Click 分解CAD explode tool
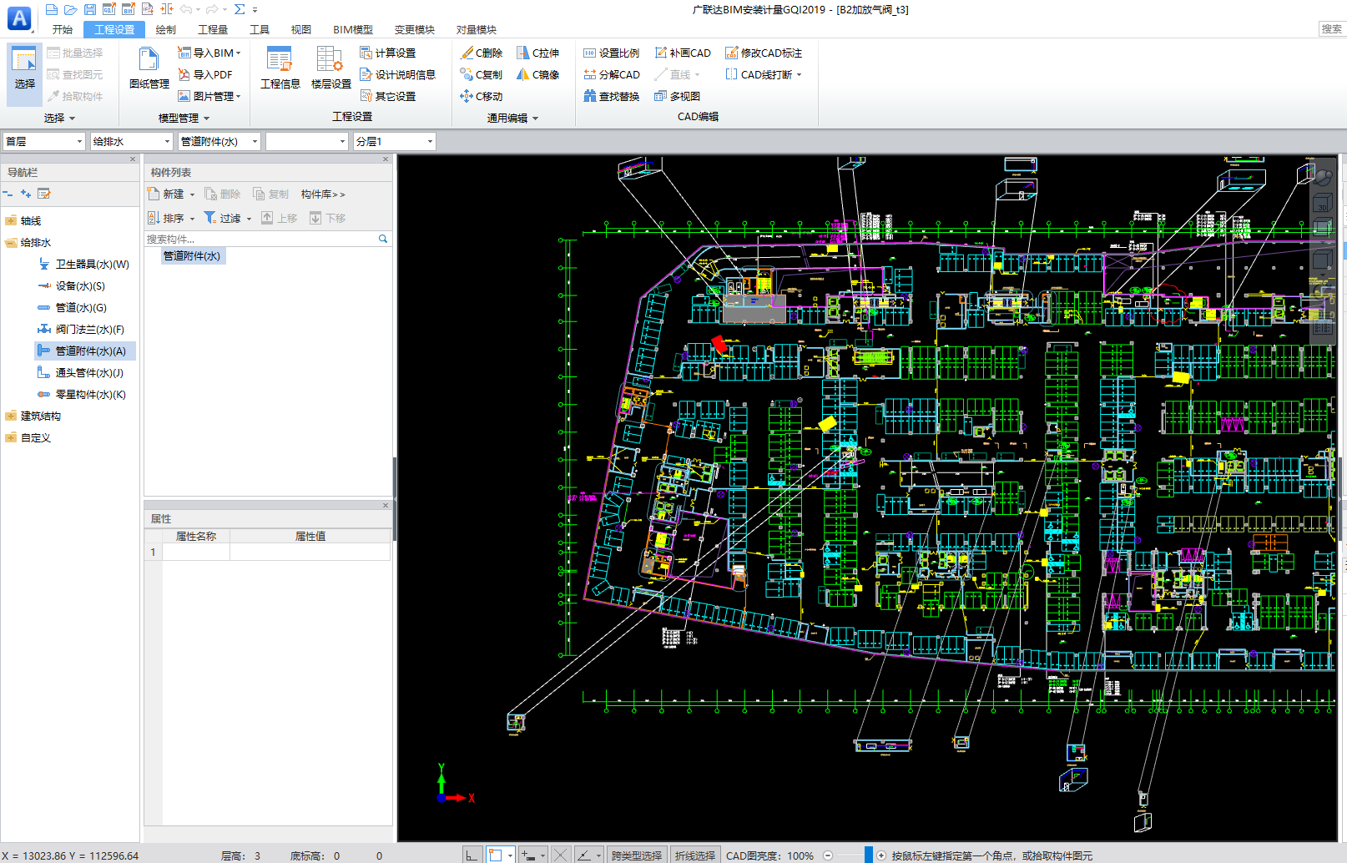Viewport: 1347px width, 863px height. coord(612,74)
